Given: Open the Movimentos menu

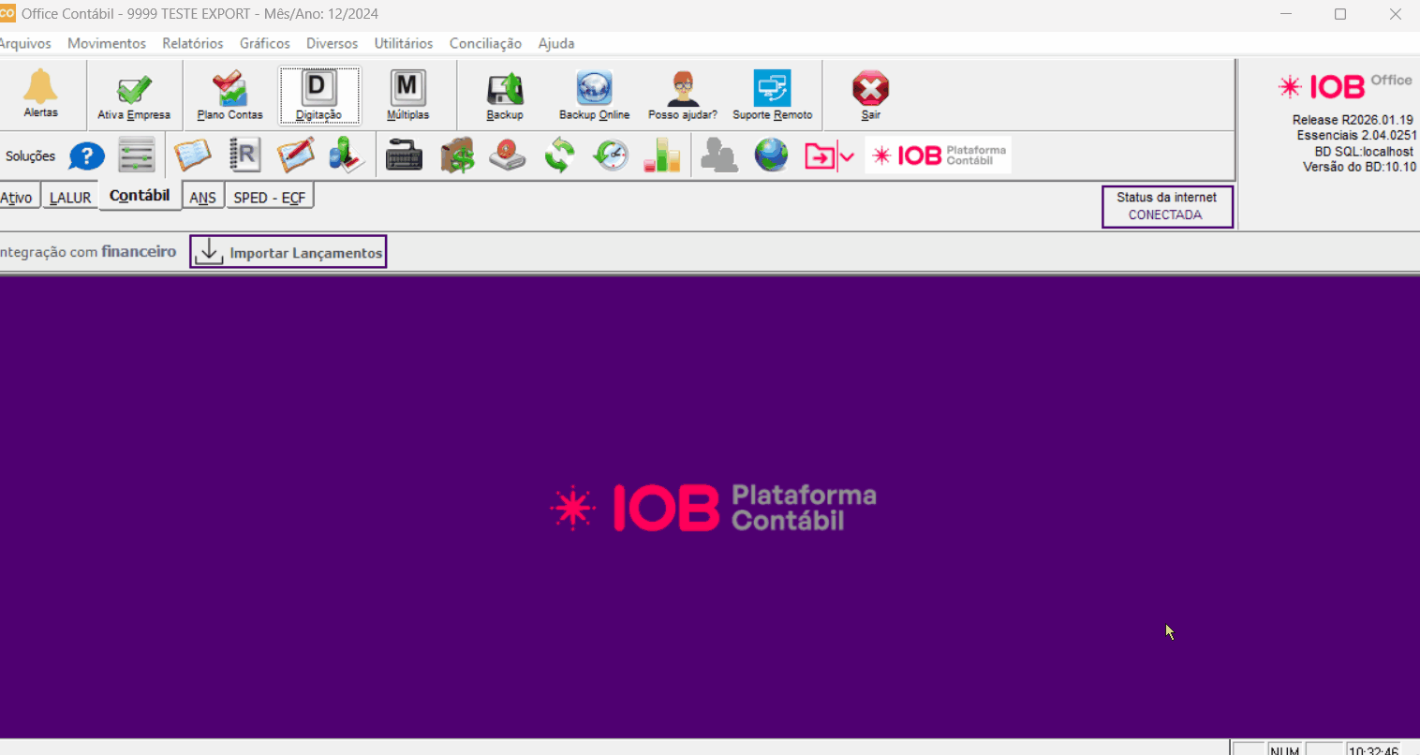Looking at the screenshot, I should coord(107,43).
